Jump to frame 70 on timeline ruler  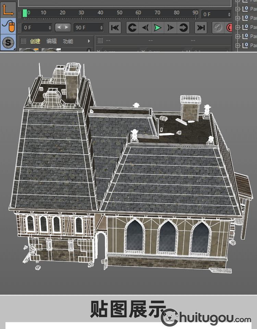(158, 13)
